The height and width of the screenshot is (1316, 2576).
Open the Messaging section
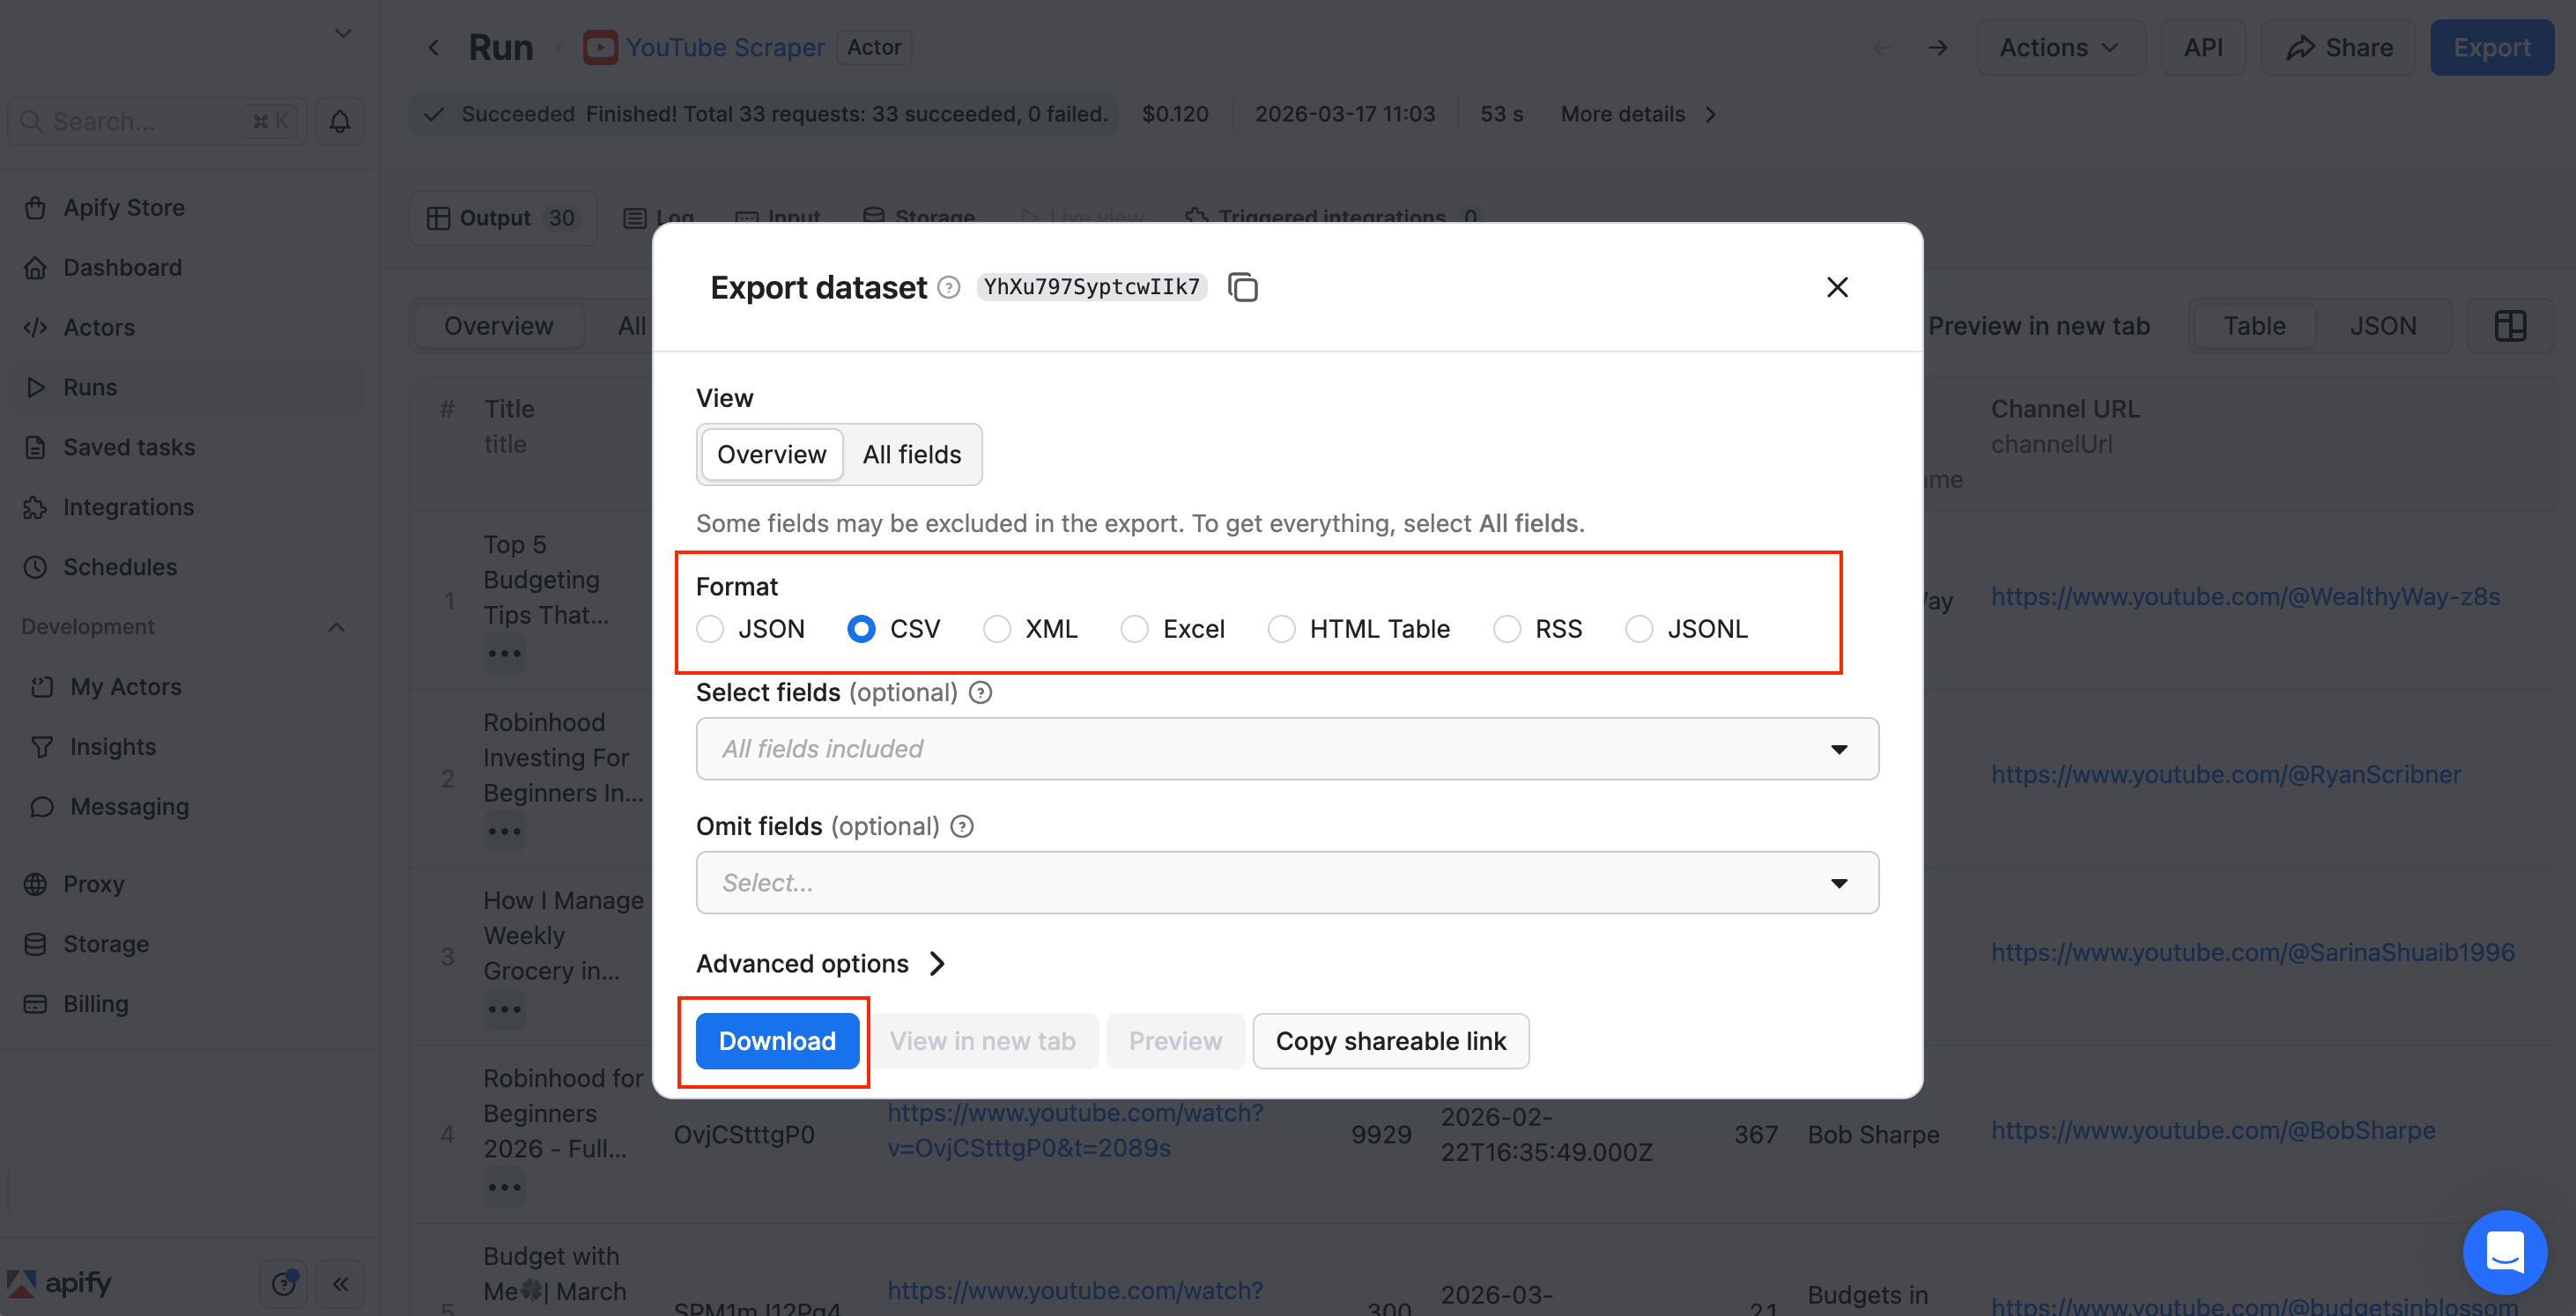click(127, 806)
